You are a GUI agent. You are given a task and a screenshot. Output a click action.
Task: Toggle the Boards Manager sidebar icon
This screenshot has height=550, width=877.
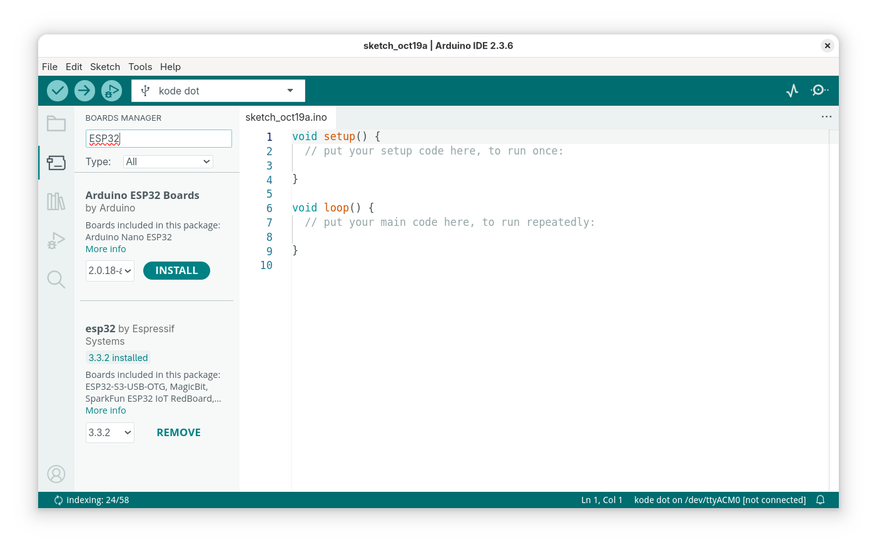click(x=56, y=163)
